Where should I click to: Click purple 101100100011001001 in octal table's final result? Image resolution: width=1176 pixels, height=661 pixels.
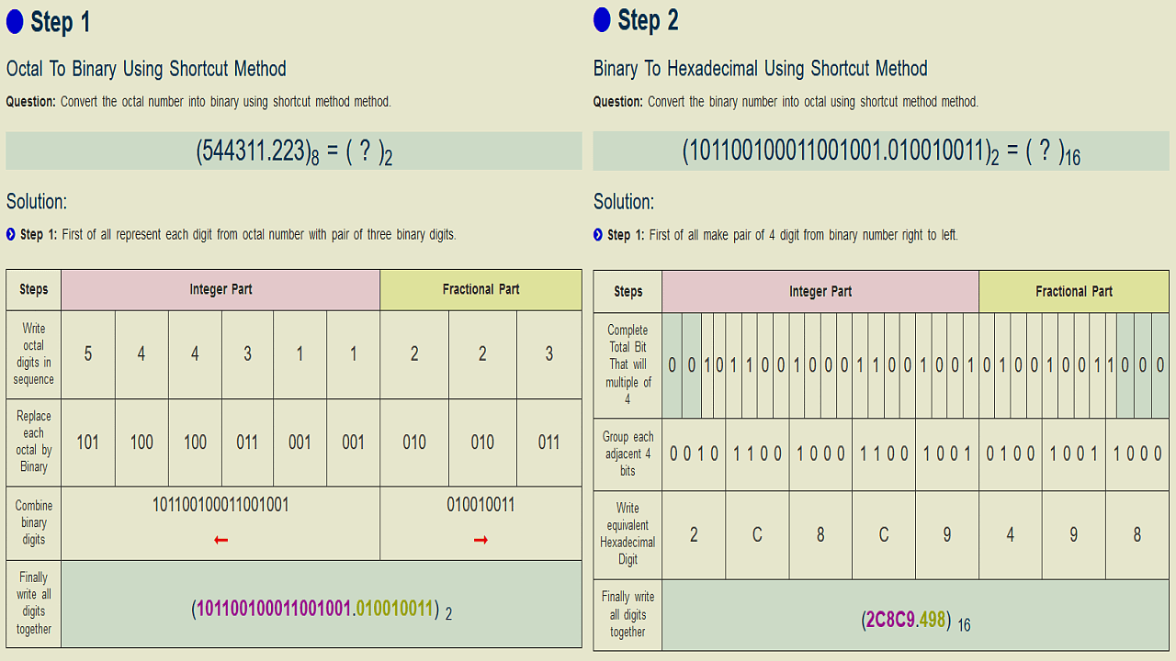pos(275,609)
